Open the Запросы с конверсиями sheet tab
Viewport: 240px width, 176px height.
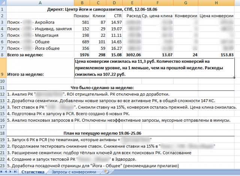coord(74,172)
